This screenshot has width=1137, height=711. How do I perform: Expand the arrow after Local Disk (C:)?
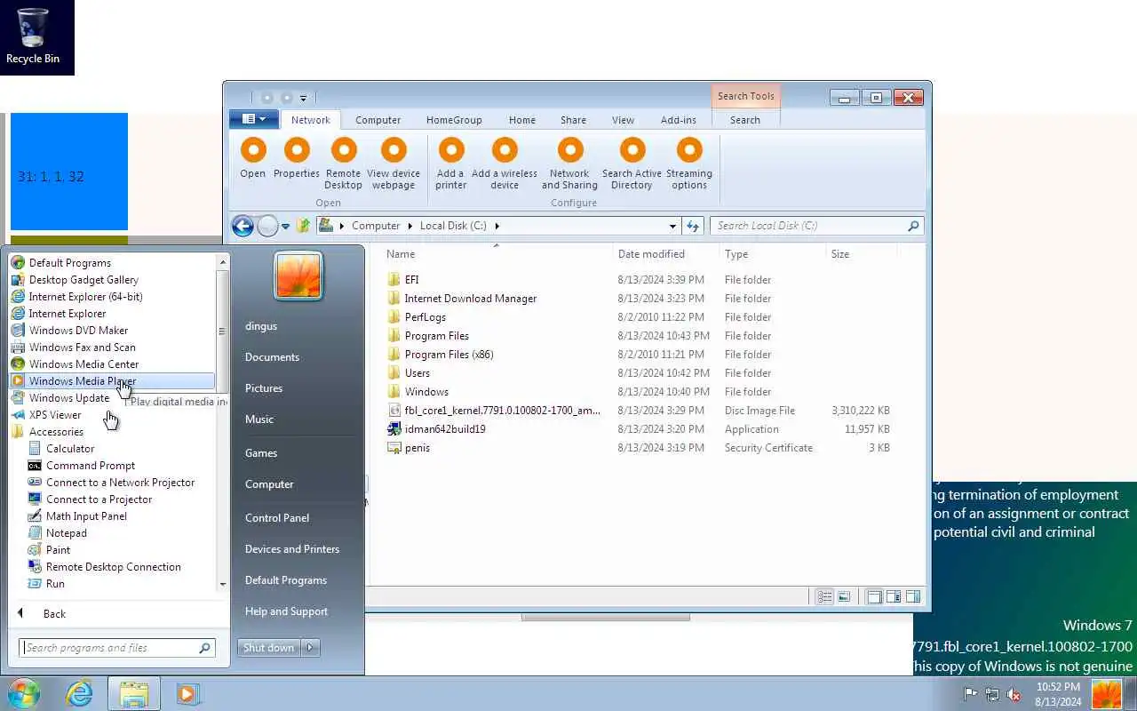pos(497,226)
